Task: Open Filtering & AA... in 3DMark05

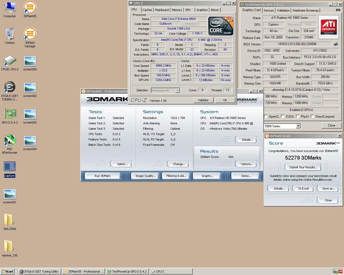Action: pyautogui.click(x=176, y=176)
